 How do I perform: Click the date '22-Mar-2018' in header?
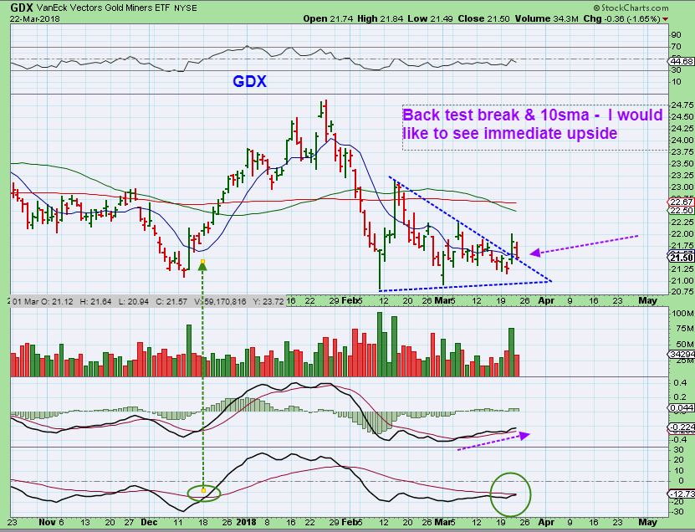click(x=34, y=18)
